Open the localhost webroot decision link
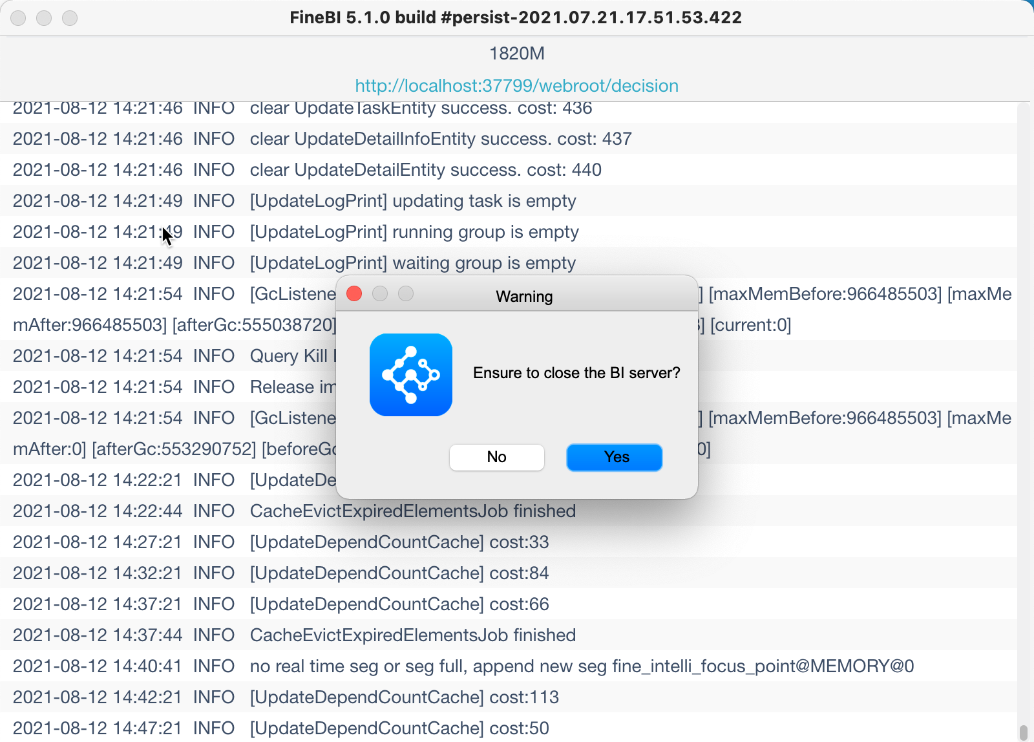Viewport: 1034px width, 742px height. pyautogui.click(x=516, y=85)
